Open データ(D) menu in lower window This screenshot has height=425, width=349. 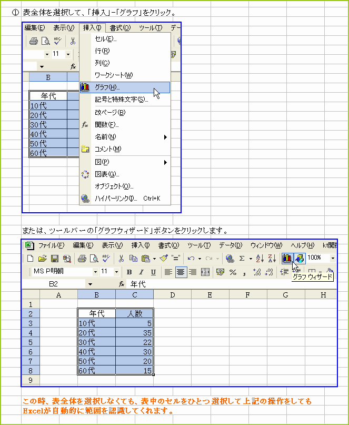click(x=231, y=245)
